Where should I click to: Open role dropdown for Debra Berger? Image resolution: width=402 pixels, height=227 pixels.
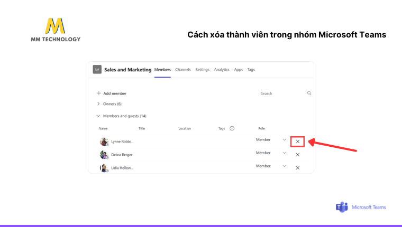[x=284, y=153]
